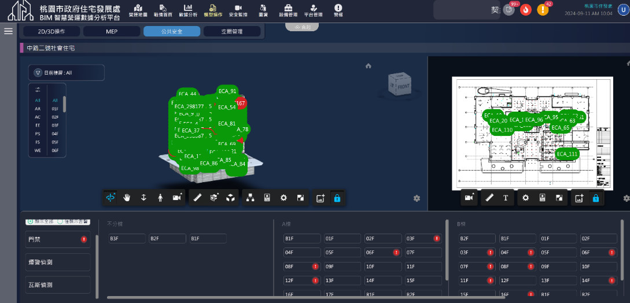Select the text T tool in 2D toolbar
The height and width of the screenshot is (303, 630).
coord(506,198)
